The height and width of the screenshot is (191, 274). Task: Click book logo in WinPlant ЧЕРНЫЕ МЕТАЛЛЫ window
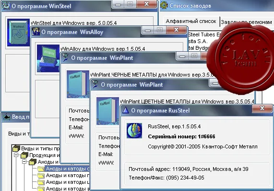[x=78, y=84]
